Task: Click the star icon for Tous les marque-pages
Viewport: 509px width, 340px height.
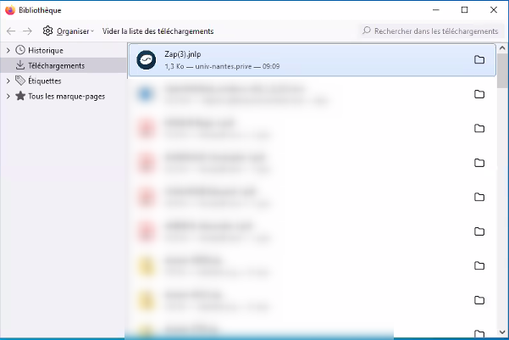Action: point(20,96)
